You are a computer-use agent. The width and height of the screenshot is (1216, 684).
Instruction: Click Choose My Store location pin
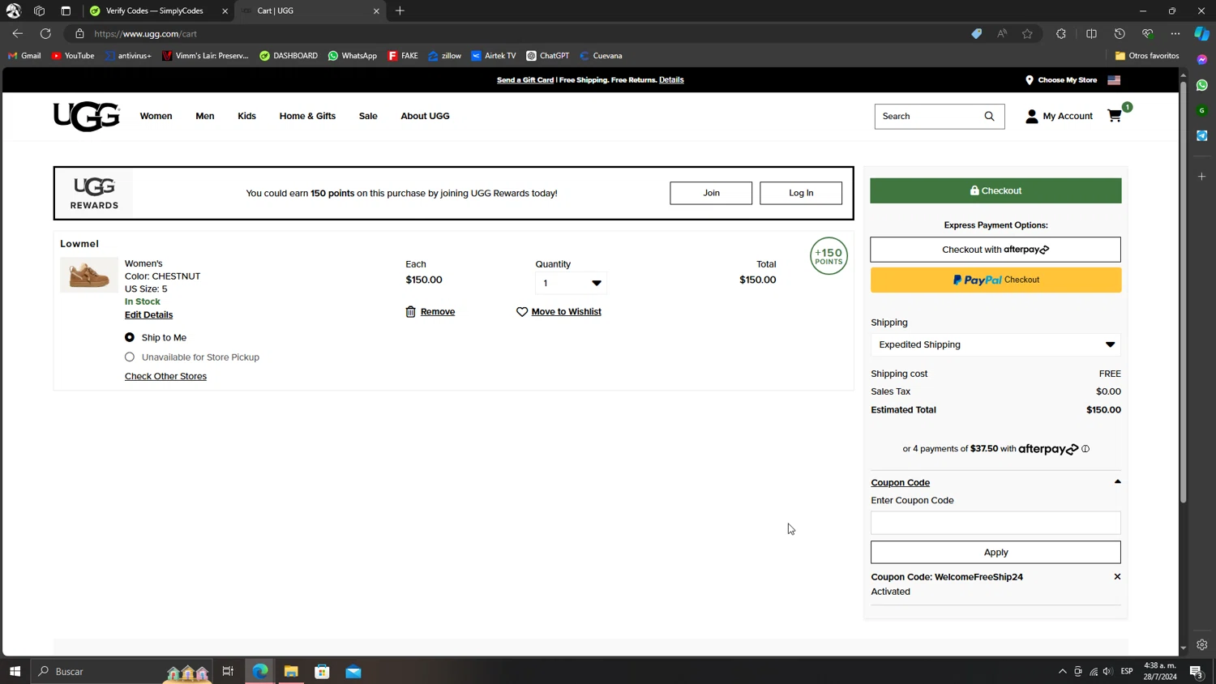point(1030,80)
